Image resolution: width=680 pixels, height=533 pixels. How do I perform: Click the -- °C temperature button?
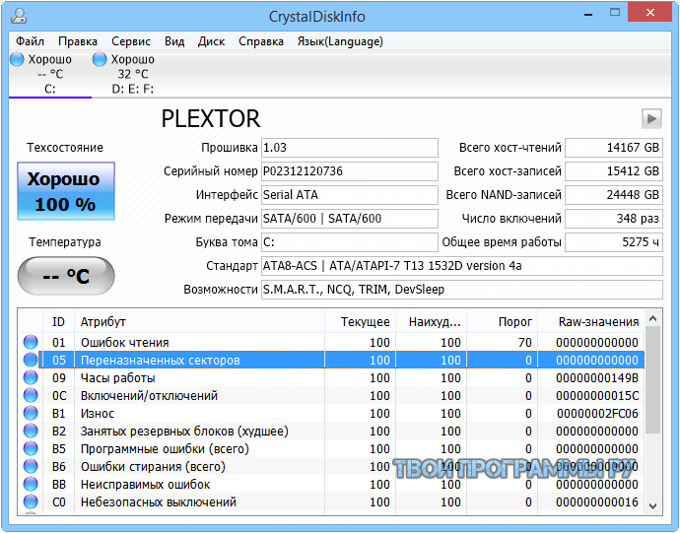(x=66, y=276)
